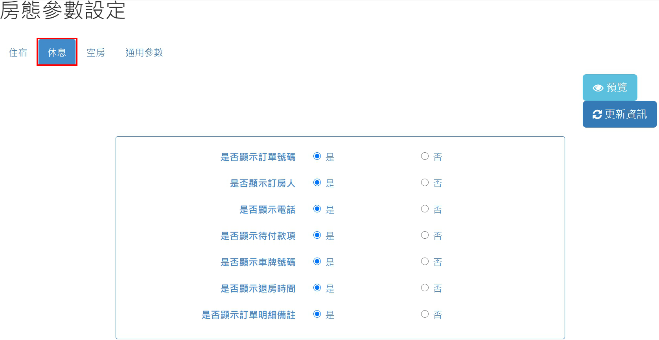The width and height of the screenshot is (659, 340).
Task: Choose 否 for 是否顯示訂房人
Action: (425, 183)
